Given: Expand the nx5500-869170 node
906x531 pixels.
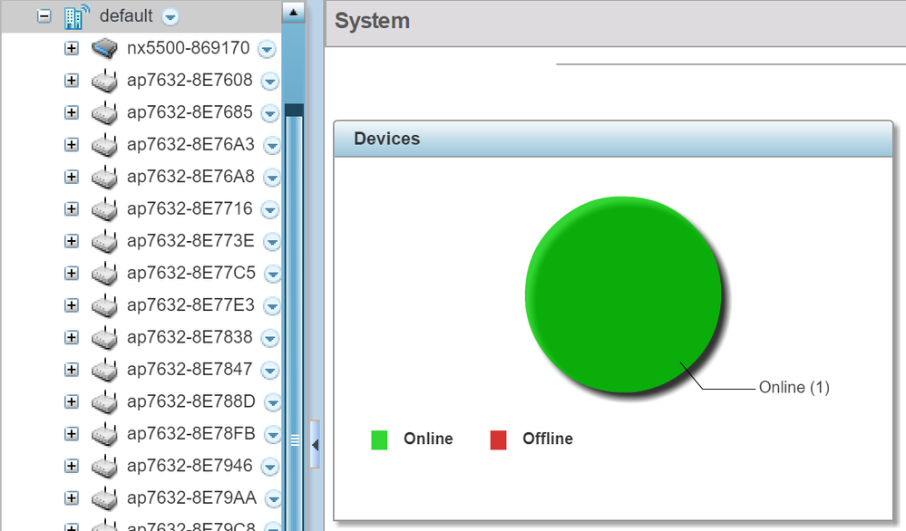Looking at the screenshot, I should click(x=71, y=48).
